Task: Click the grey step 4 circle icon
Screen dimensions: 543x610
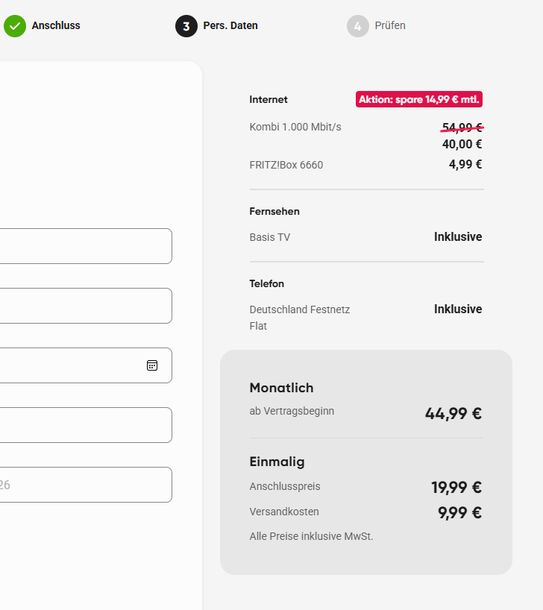Action: 358,26
